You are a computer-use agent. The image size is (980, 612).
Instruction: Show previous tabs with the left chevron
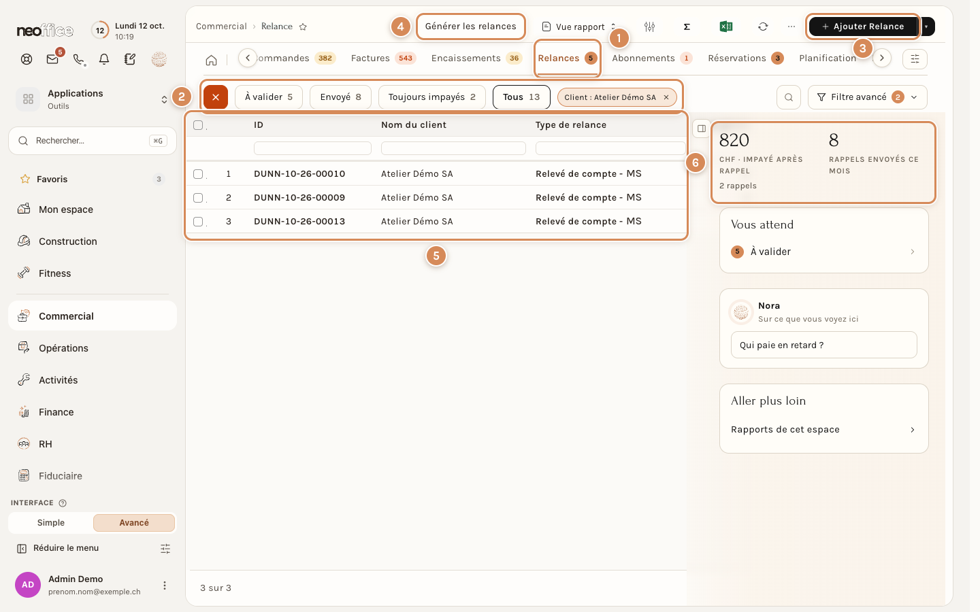[x=248, y=58]
